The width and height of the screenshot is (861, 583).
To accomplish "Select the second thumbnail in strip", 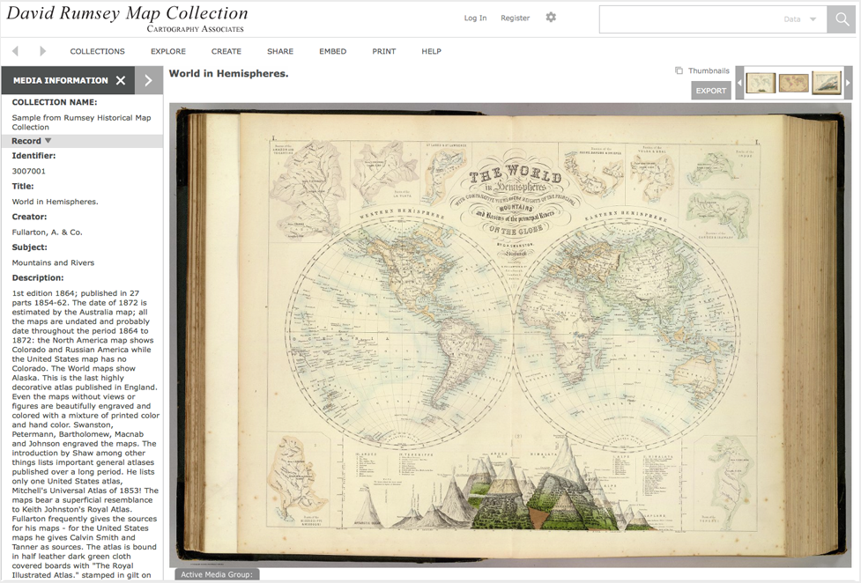I will click(x=793, y=83).
